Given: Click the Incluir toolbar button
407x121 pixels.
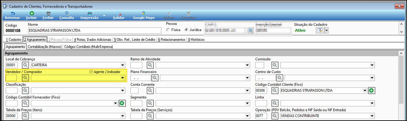Looking at the screenshot, I should click(31, 15).
